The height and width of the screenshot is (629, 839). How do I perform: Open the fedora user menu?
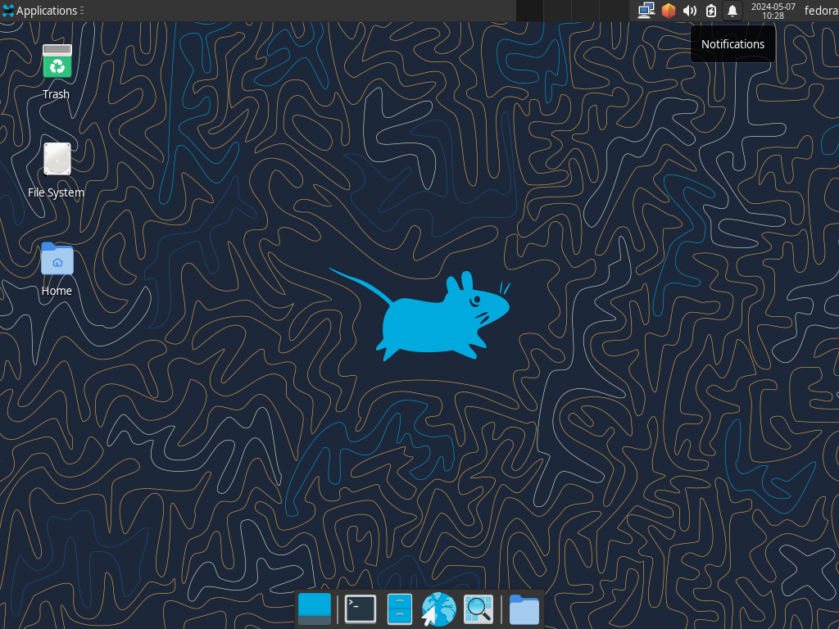821,11
